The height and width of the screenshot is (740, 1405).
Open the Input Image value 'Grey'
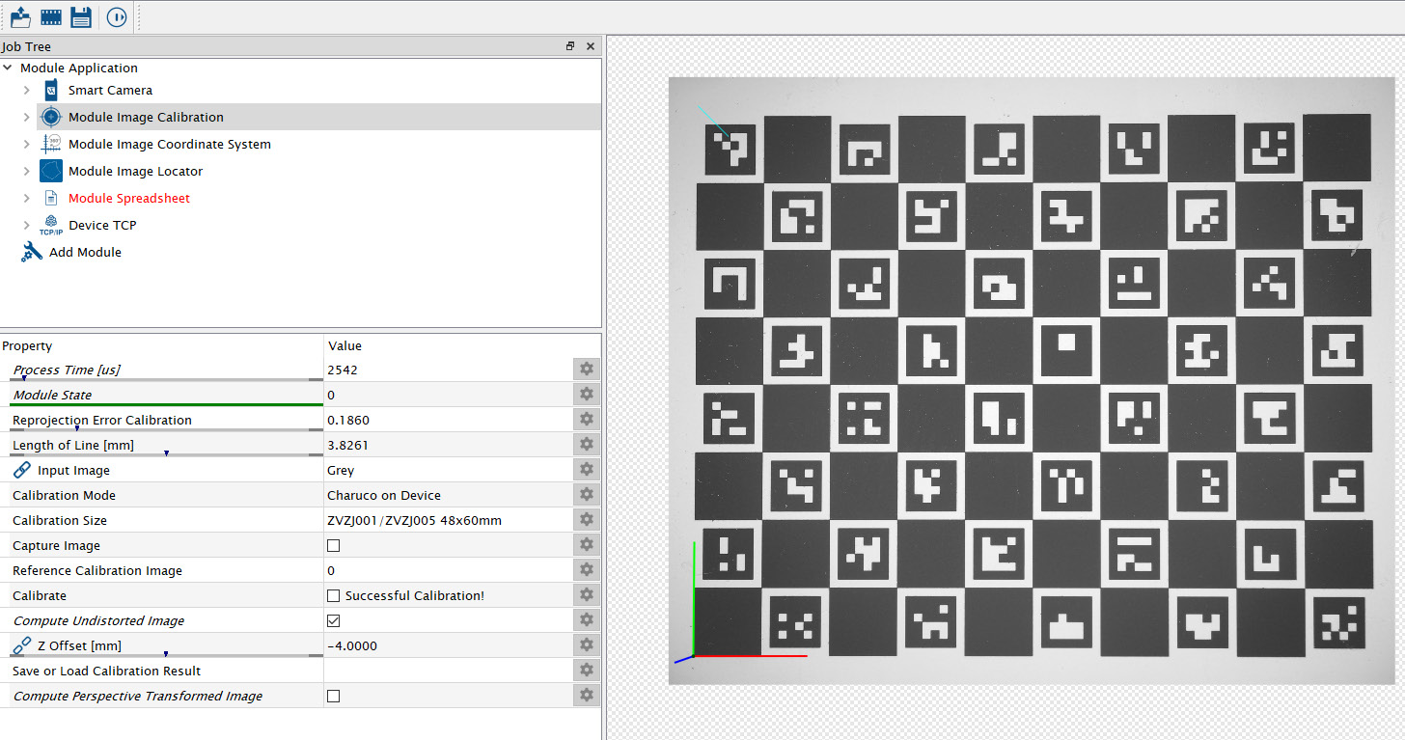point(449,470)
